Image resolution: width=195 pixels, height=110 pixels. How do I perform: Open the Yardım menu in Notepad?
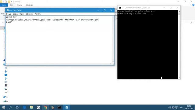[38, 14]
